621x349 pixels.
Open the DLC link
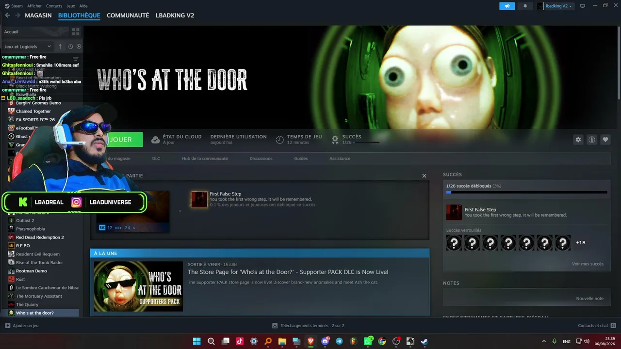point(156,159)
